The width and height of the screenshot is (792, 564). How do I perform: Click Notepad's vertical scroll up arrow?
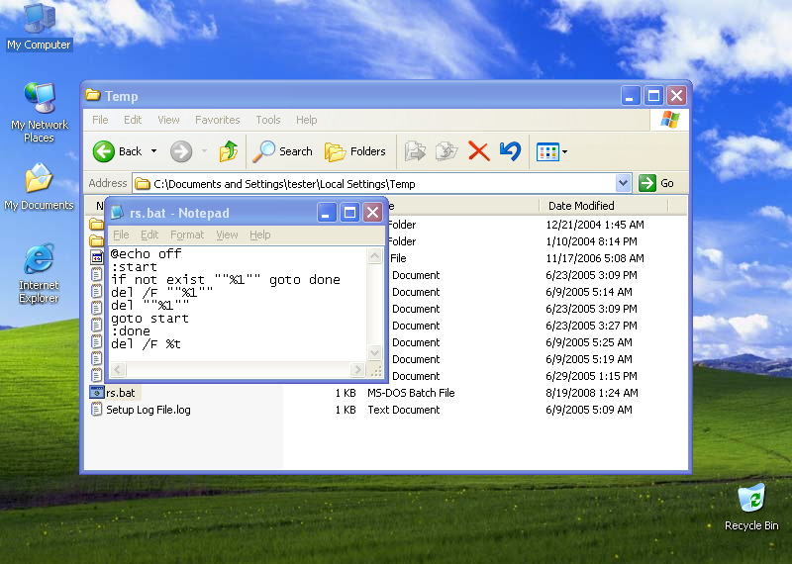[375, 255]
